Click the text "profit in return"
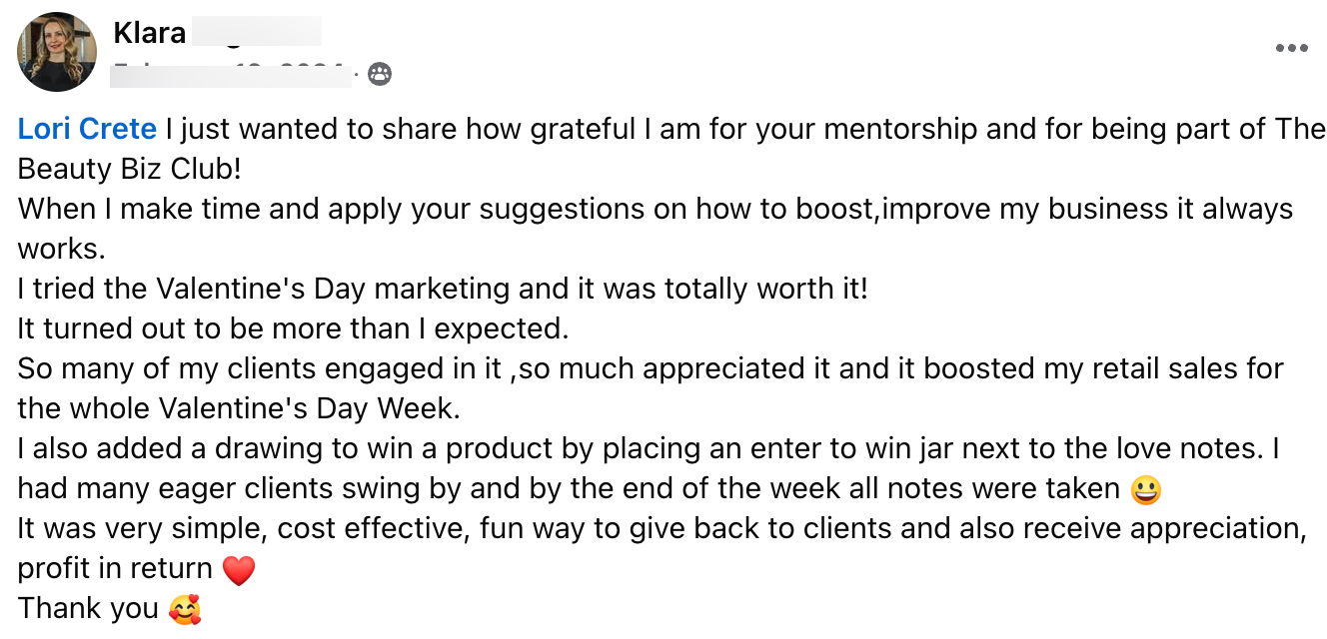 tap(115, 569)
